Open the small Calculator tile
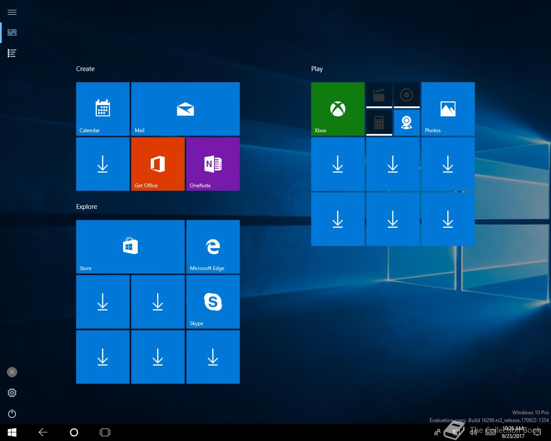Screen dimensions: 551x441 pyautogui.click(x=379, y=123)
